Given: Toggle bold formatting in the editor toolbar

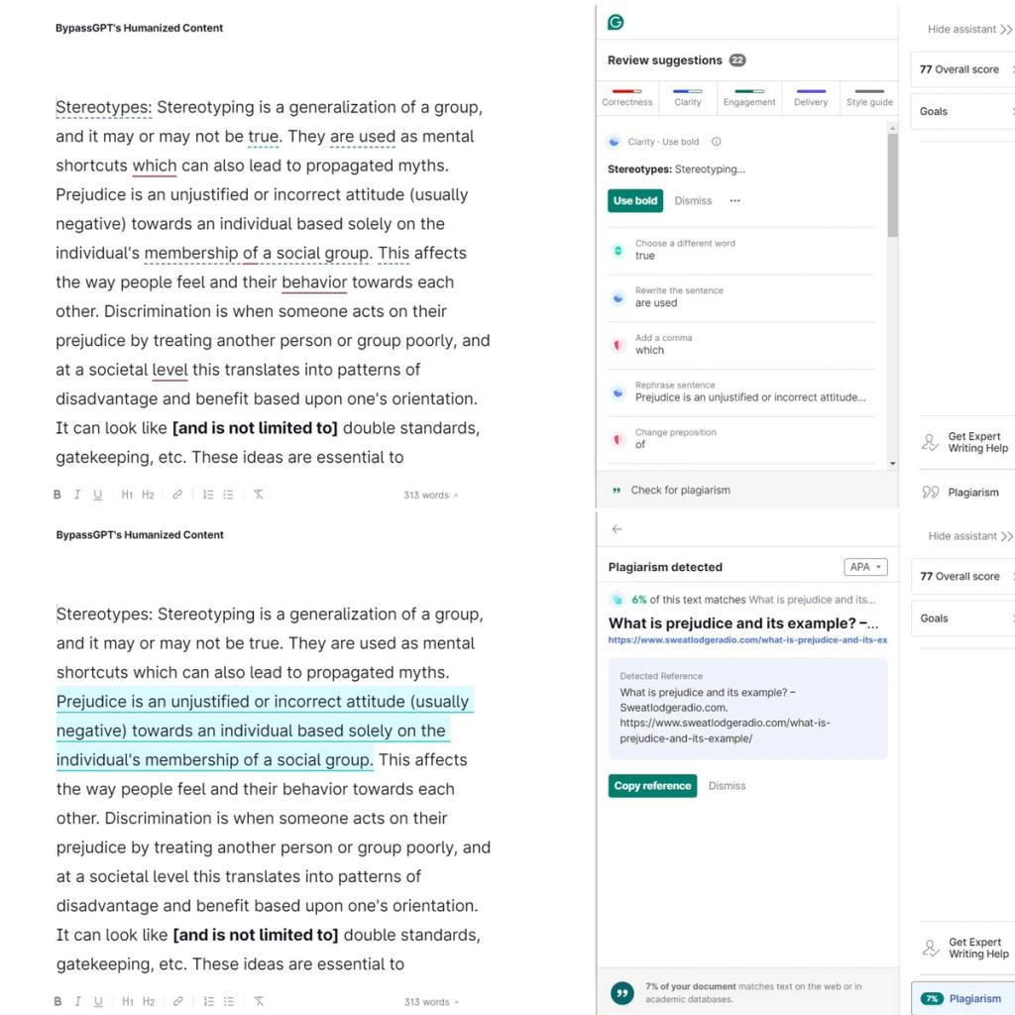Looking at the screenshot, I should (x=56, y=494).
